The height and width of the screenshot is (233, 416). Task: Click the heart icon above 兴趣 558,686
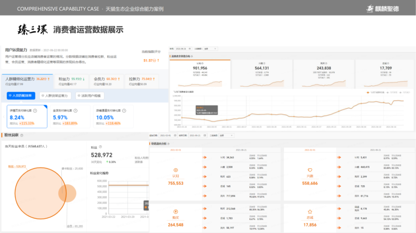[x=310, y=170]
